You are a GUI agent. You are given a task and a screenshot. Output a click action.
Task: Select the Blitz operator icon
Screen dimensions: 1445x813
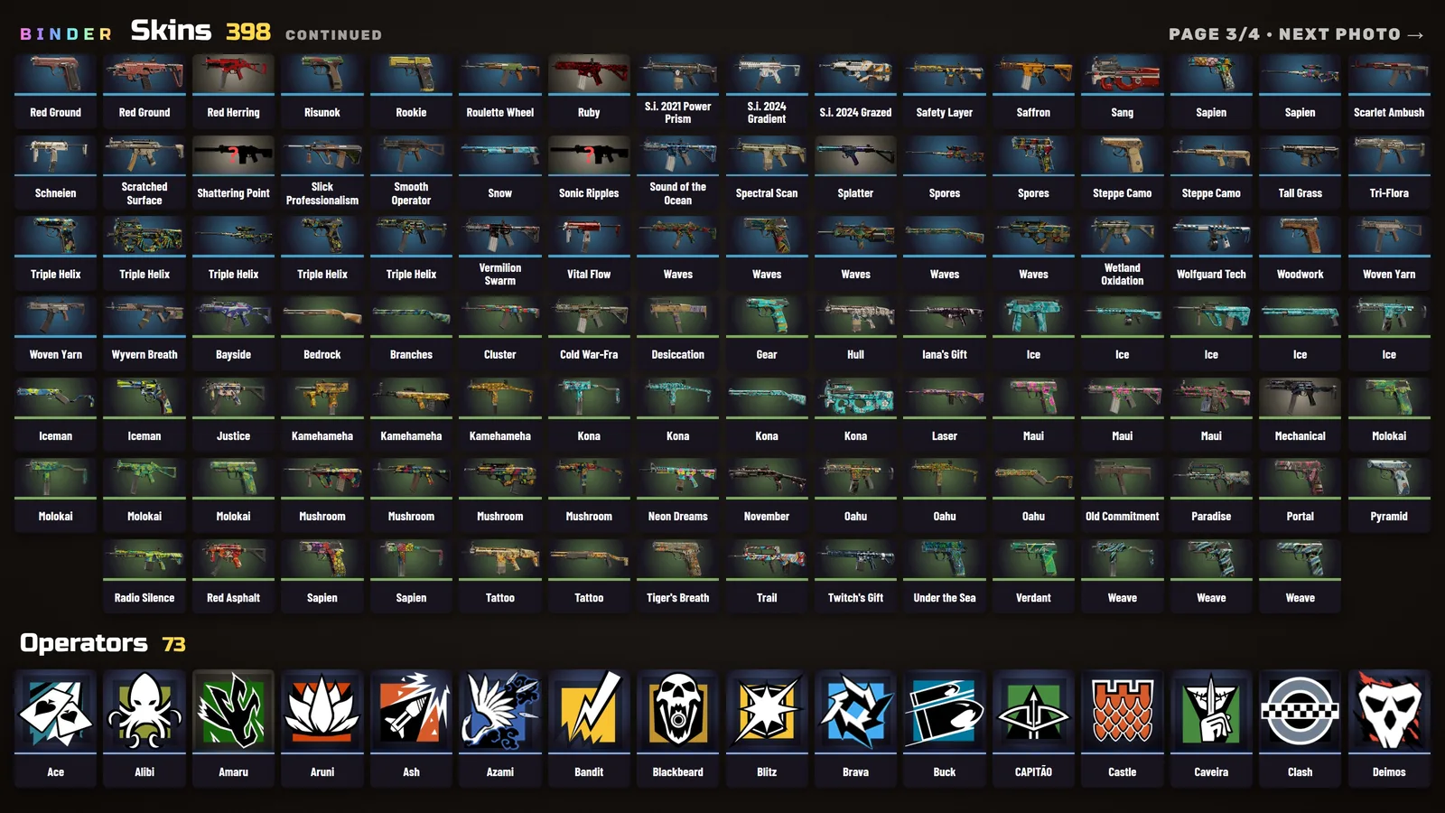pos(767,711)
